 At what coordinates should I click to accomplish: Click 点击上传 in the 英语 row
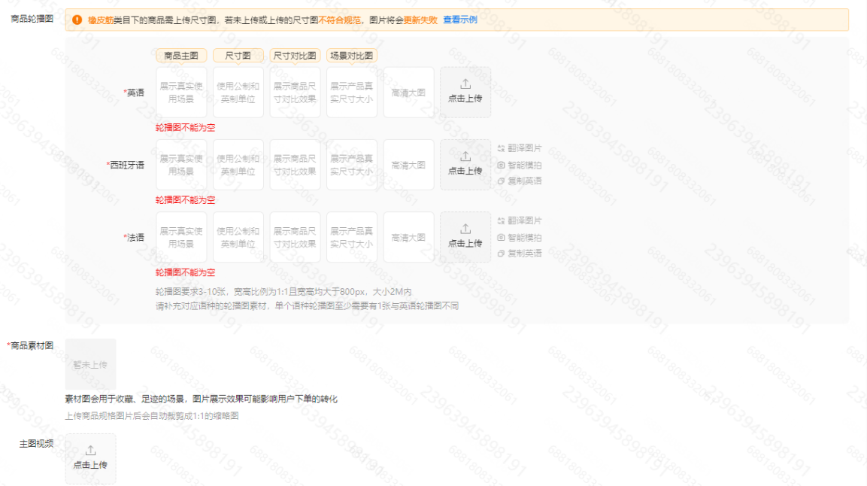(465, 93)
